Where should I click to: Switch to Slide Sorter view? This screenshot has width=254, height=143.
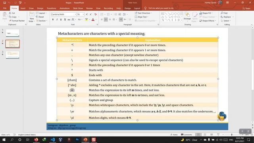pyautogui.click(x=205, y=135)
